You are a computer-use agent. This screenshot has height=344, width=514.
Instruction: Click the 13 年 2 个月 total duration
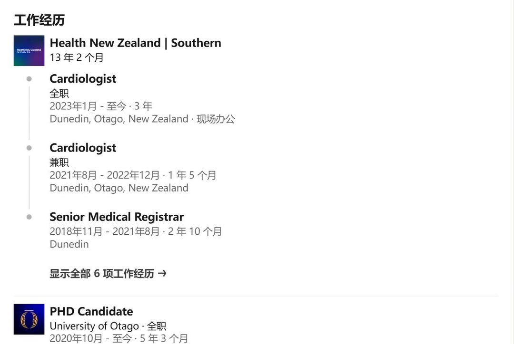click(77, 58)
